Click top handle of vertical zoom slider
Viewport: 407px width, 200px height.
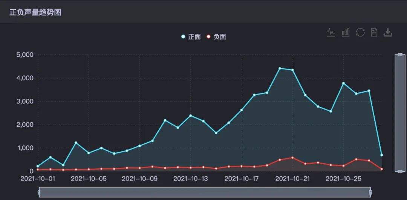tap(400, 54)
